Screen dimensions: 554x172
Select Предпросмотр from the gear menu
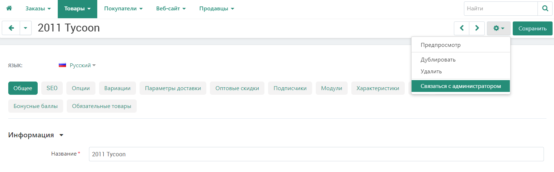click(441, 45)
